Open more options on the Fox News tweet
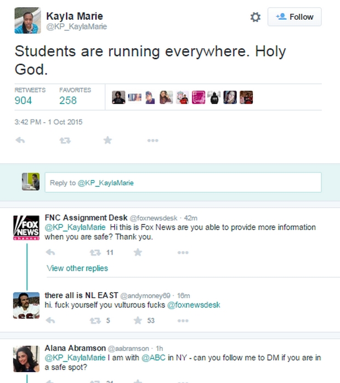 [183, 253]
